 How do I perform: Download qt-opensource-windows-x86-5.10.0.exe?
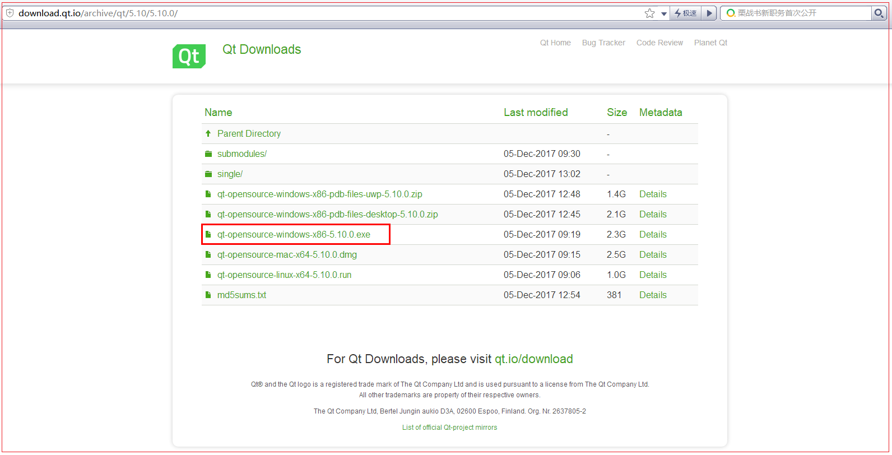[x=294, y=234]
